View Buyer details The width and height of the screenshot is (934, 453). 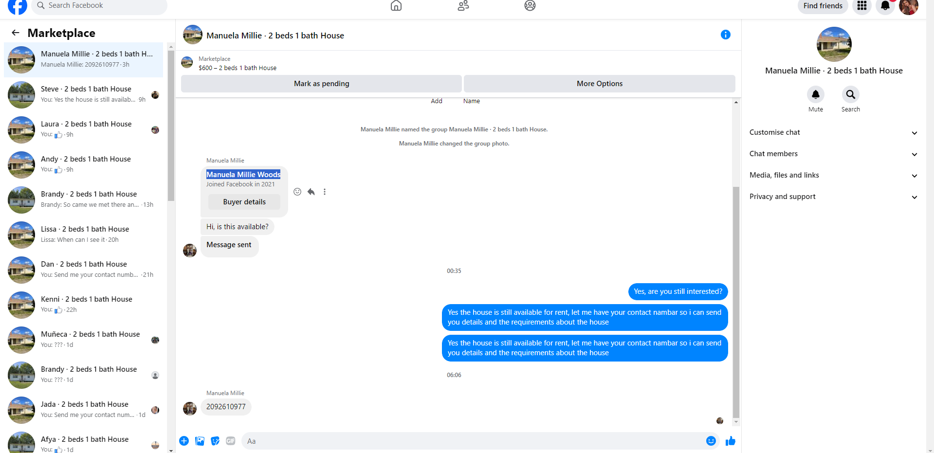(244, 202)
